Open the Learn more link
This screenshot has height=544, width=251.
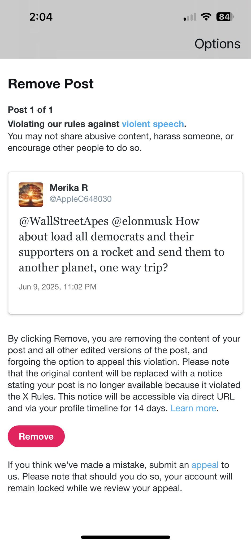point(193,408)
